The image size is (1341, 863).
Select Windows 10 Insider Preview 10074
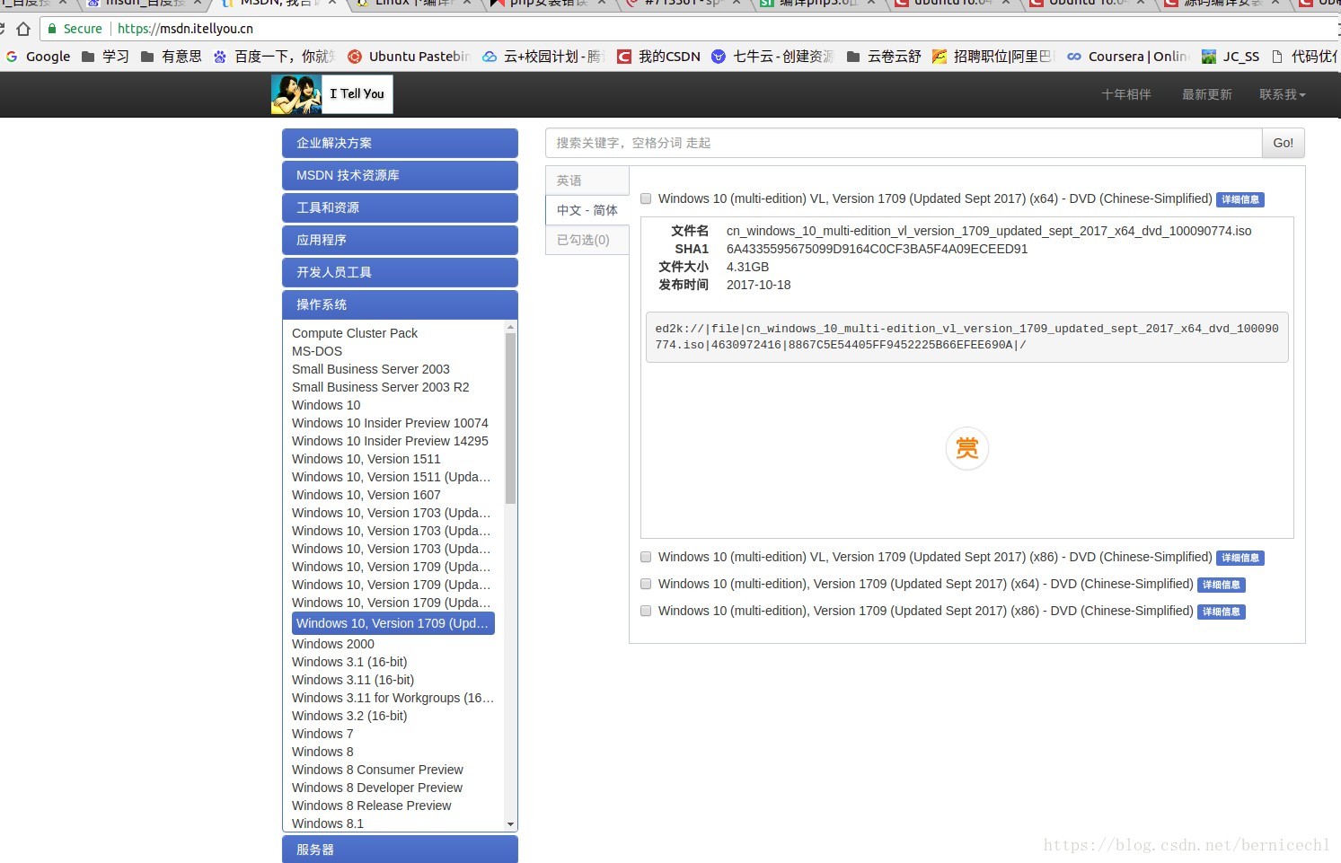tap(390, 423)
